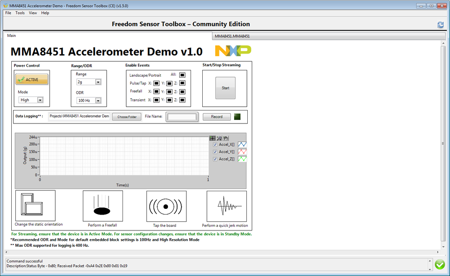Enable Freefall Z event
This screenshot has width=450, height=276.
tap(182, 92)
